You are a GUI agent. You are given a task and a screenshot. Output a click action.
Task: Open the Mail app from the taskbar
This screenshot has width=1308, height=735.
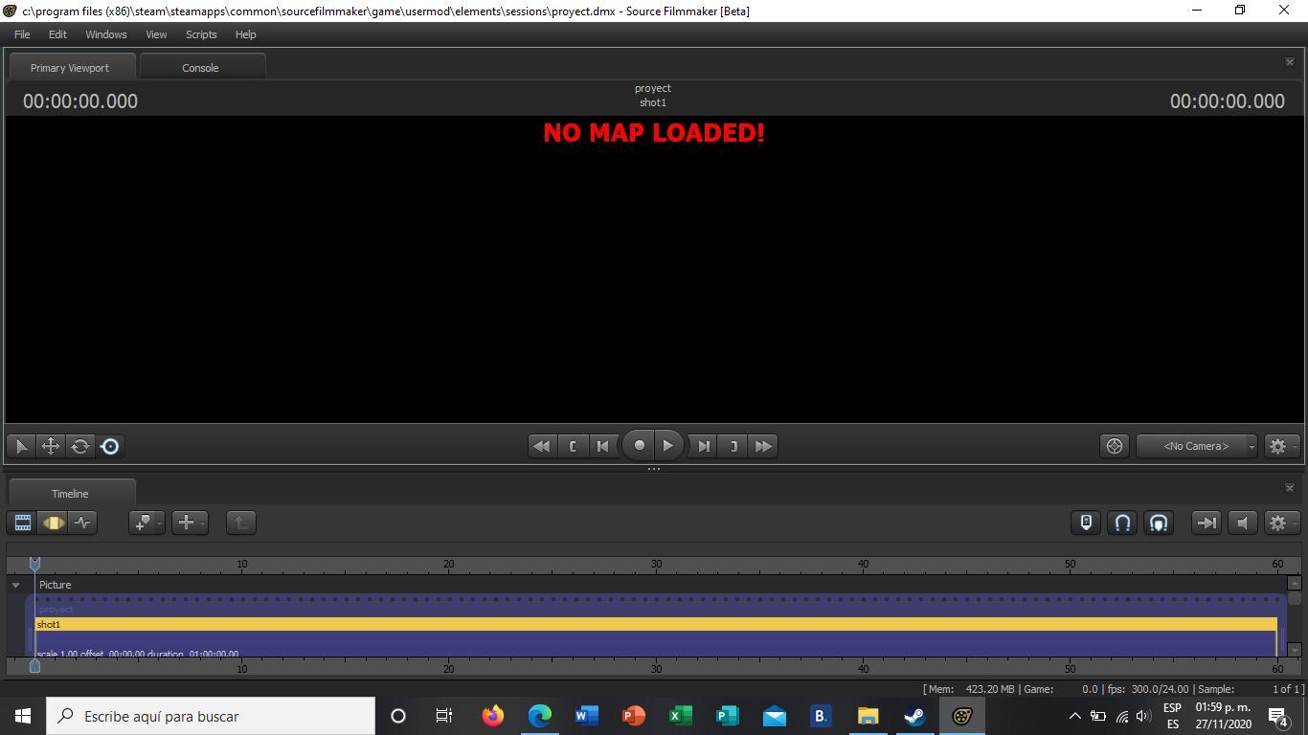775,716
